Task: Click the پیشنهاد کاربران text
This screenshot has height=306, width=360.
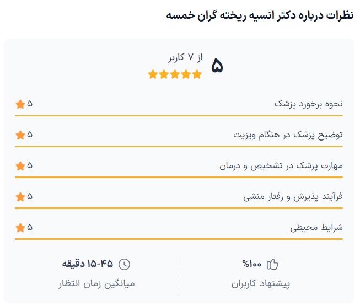Action: pos(261,284)
